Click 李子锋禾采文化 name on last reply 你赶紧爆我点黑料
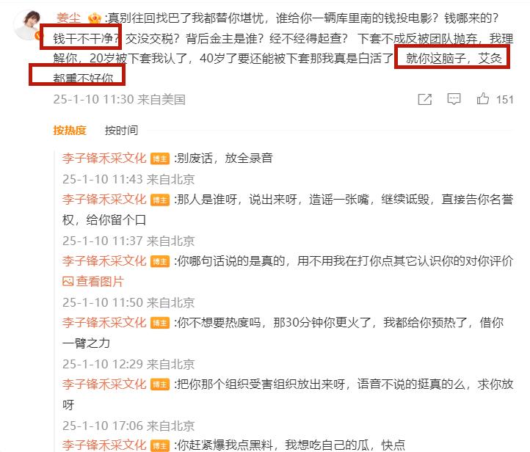 (104, 445)
